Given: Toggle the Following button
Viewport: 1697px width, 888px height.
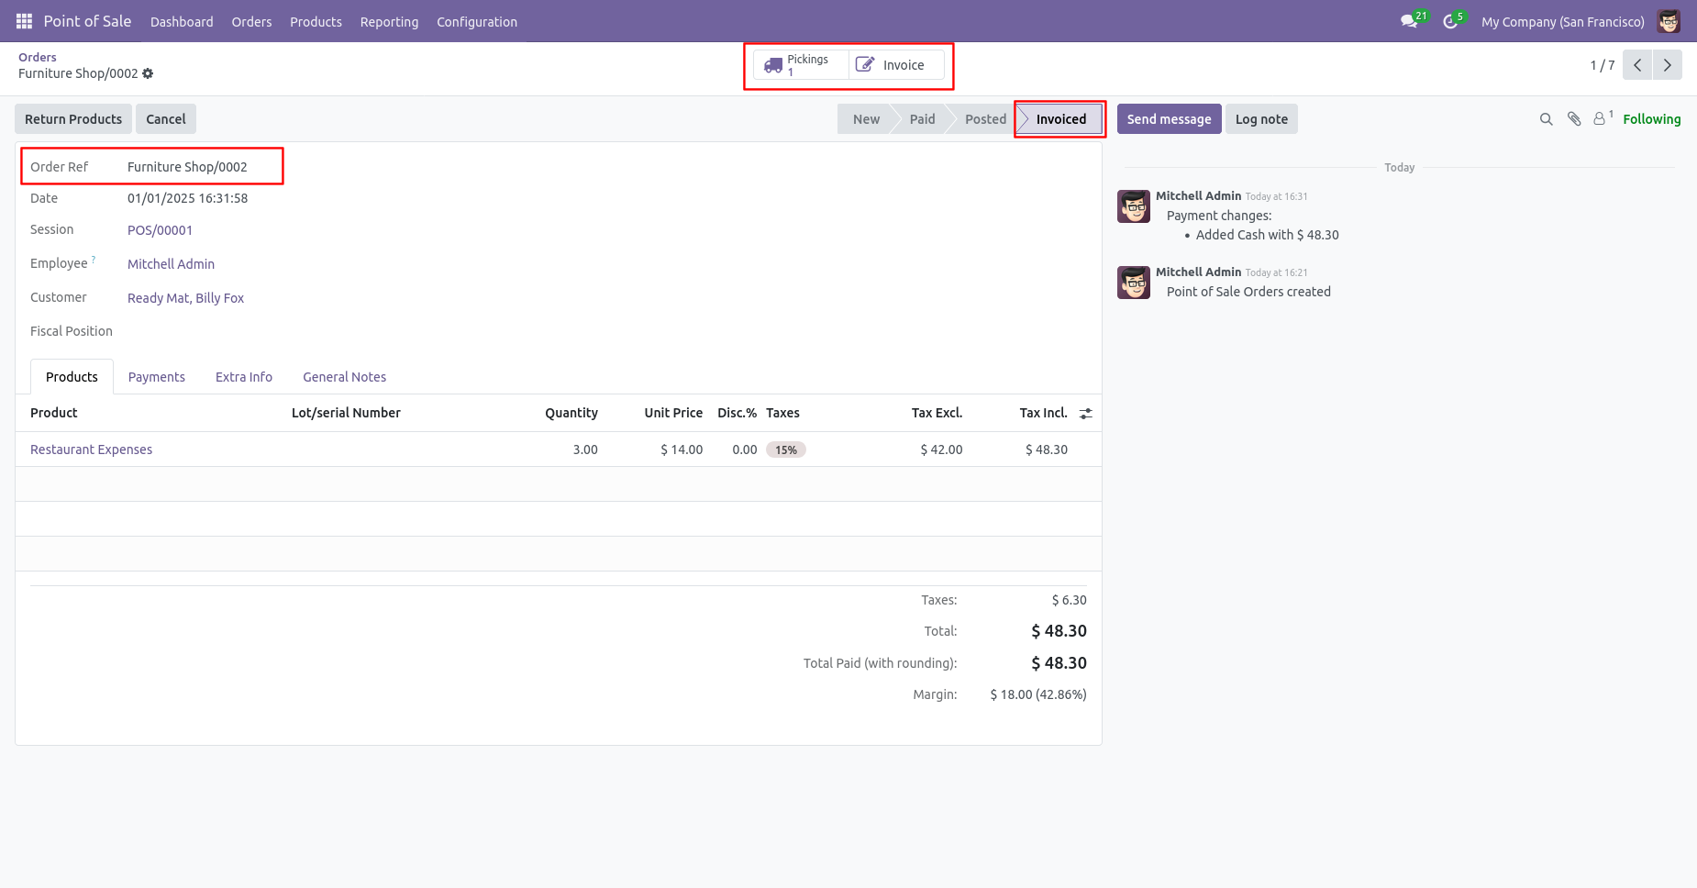Looking at the screenshot, I should coord(1651,119).
